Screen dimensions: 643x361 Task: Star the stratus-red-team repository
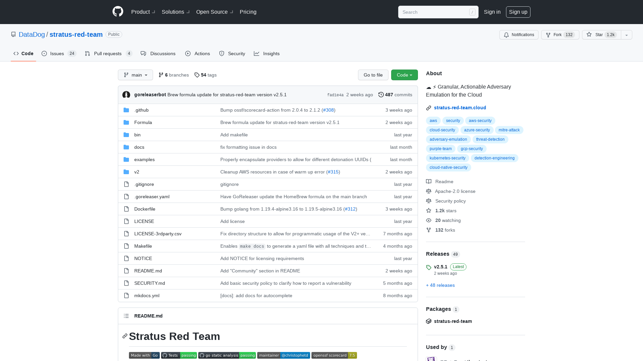pyautogui.click(x=601, y=35)
